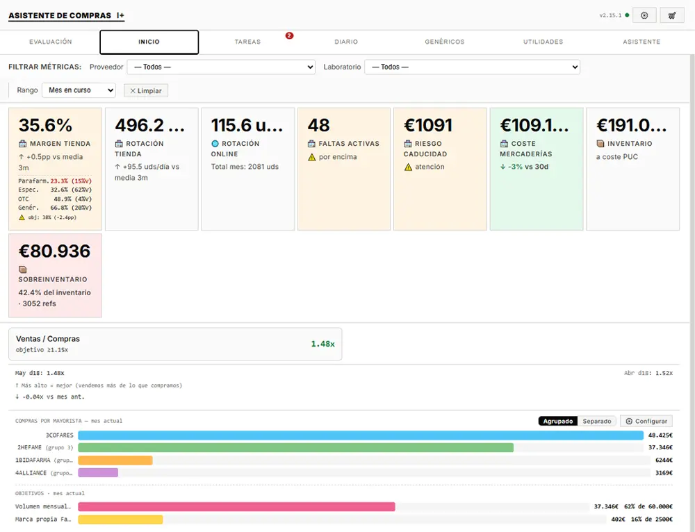Click the red badge on Tareas tab
Image resolution: width=695 pixels, height=532 pixels.
289,35
